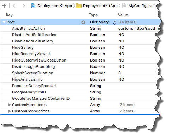This screenshot has width=171, height=139.
Task: Click the NO value for HideRecentlyViewed
Action: 121,54
